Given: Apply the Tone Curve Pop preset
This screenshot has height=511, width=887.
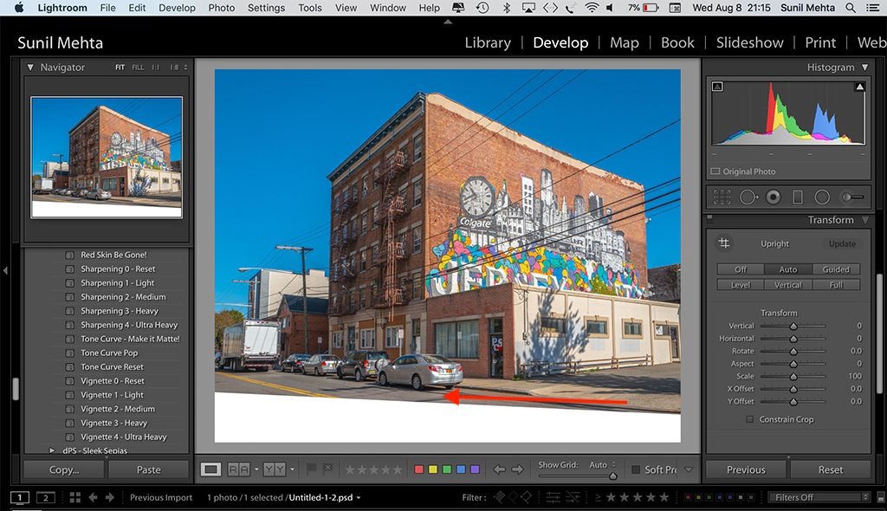Looking at the screenshot, I should [x=109, y=353].
